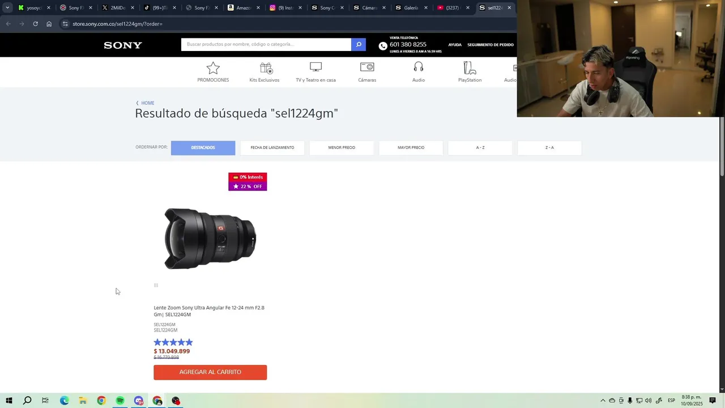
Task: Sort results A - Z
Action: click(480, 148)
